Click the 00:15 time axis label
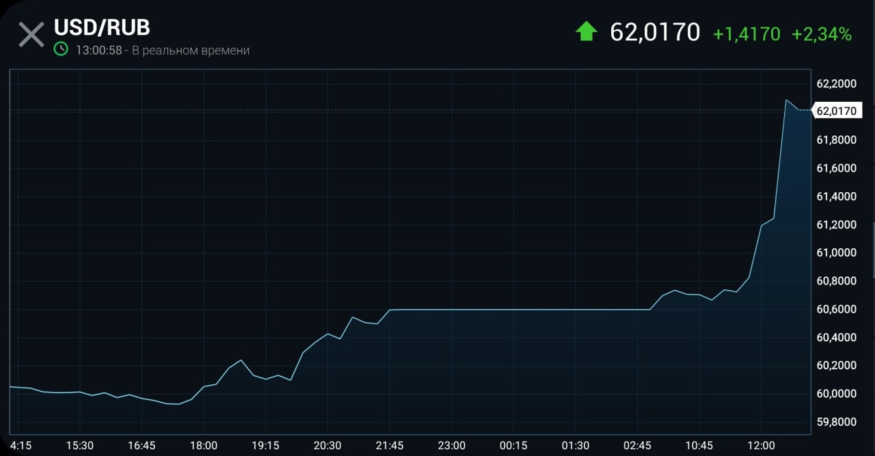 [513, 445]
